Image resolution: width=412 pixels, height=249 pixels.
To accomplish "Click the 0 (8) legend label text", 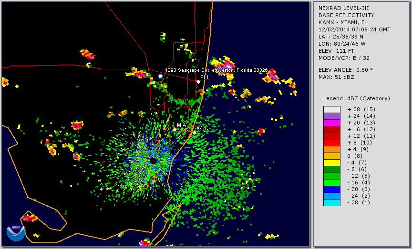I will 355,156.
